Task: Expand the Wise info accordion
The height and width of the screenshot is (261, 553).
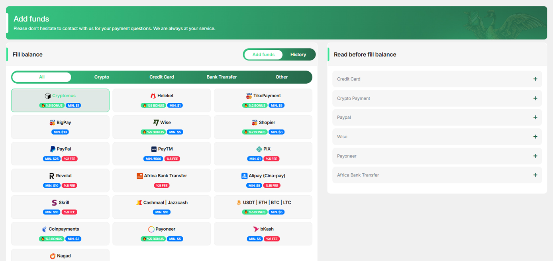Action: coord(437,137)
